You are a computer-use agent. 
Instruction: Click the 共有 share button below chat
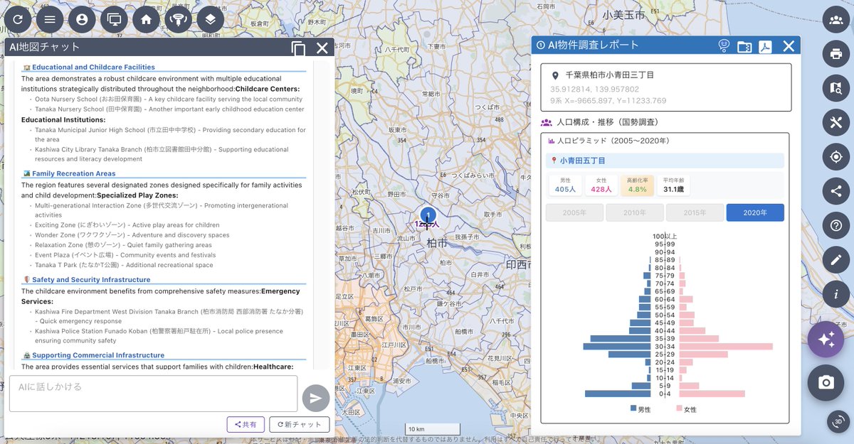click(x=246, y=423)
